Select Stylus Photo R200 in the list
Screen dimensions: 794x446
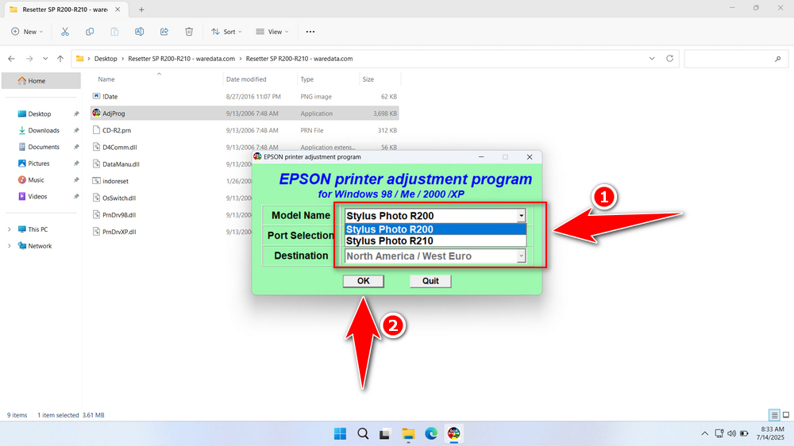point(435,229)
